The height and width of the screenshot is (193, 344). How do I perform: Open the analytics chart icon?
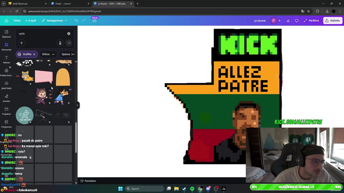pyautogui.click(x=288, y=21)
